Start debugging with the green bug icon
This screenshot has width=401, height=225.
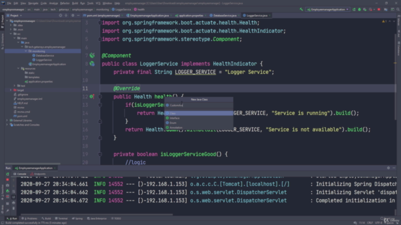(359, 9)
